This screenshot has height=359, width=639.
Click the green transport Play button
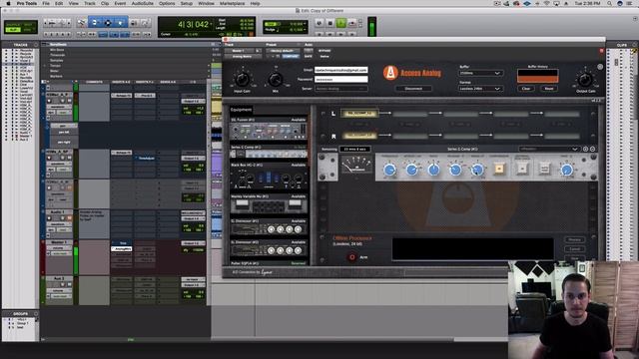[x=341, y=23]
